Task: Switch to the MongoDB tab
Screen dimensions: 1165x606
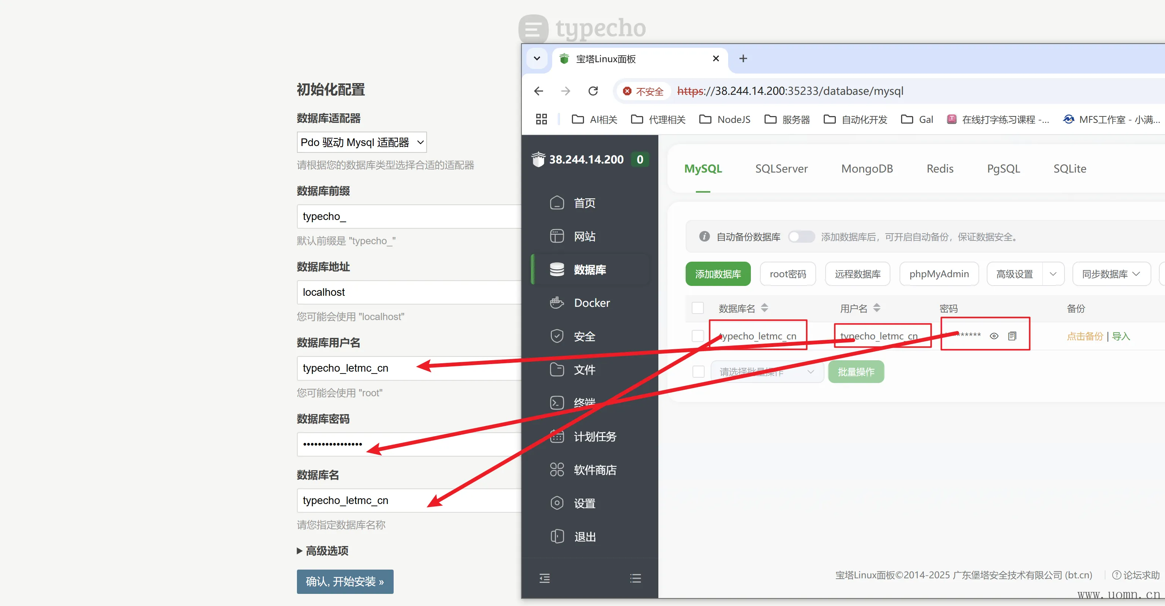Action: pos(867,169)
